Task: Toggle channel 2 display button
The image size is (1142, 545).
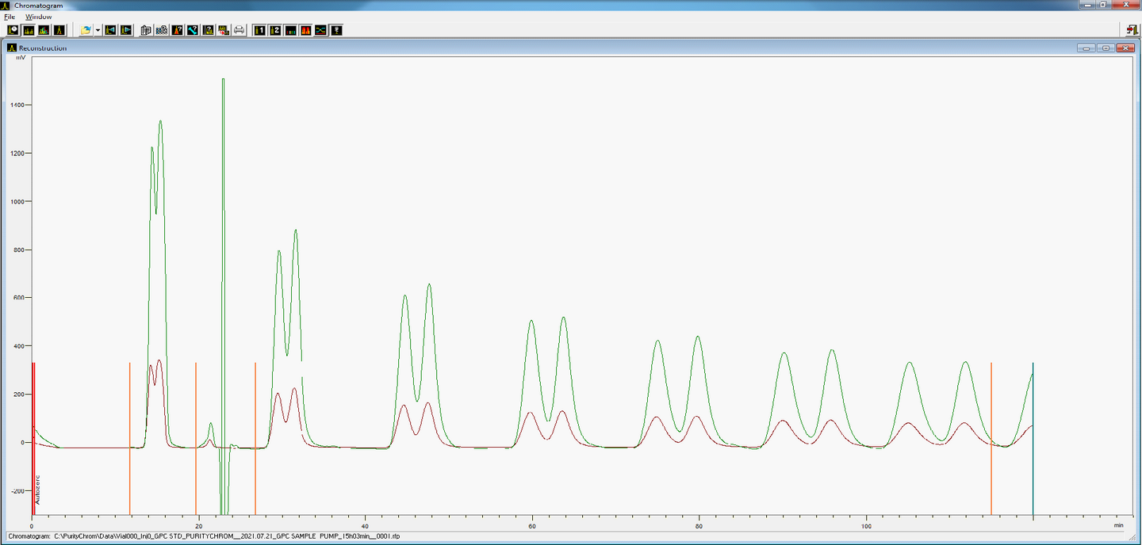Action: (x=275, y=30)
